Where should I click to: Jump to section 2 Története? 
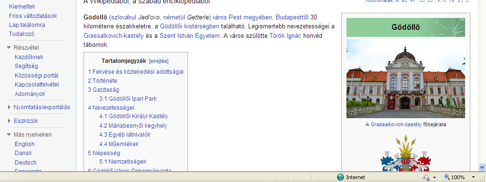pyautogui.click(x=103, y=80)
